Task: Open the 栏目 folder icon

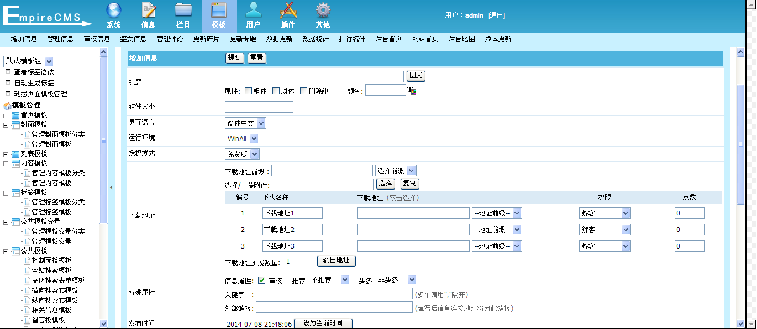Action: coord(183,10)
